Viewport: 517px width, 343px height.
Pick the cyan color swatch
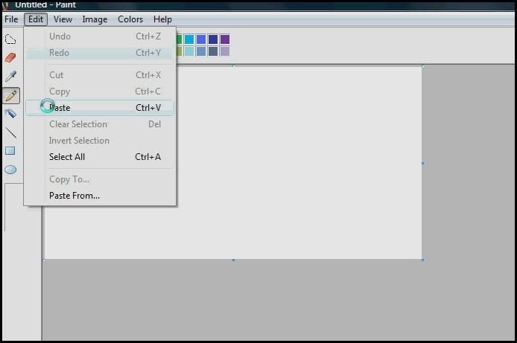[x=189, y=39]
